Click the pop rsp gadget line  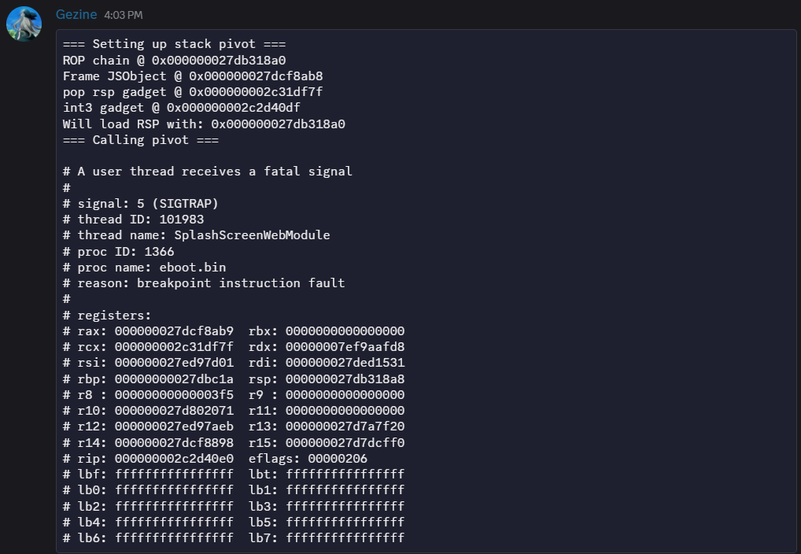193,92
